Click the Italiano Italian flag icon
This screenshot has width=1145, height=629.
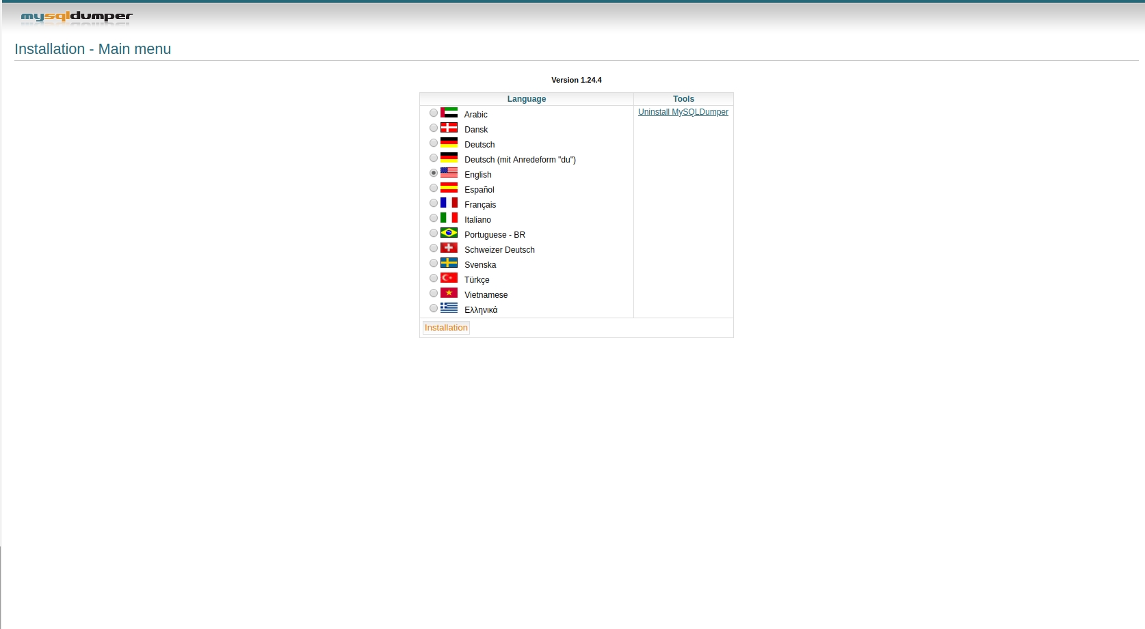pos(449,218)
